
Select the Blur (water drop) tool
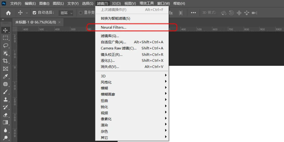click(6, 130)
